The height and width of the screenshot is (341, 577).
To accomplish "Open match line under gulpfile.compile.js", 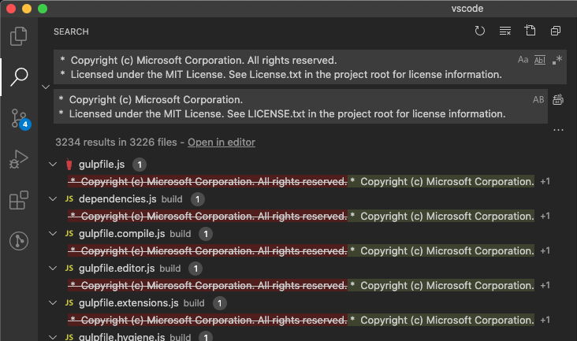I will coord(301,250).
